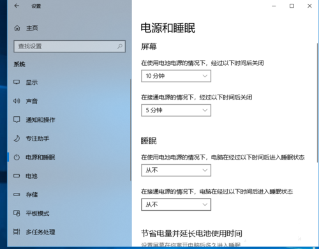This screenshot has height=249, width=319.
Task: Click the multitasking icon
Action: (17, 232)
